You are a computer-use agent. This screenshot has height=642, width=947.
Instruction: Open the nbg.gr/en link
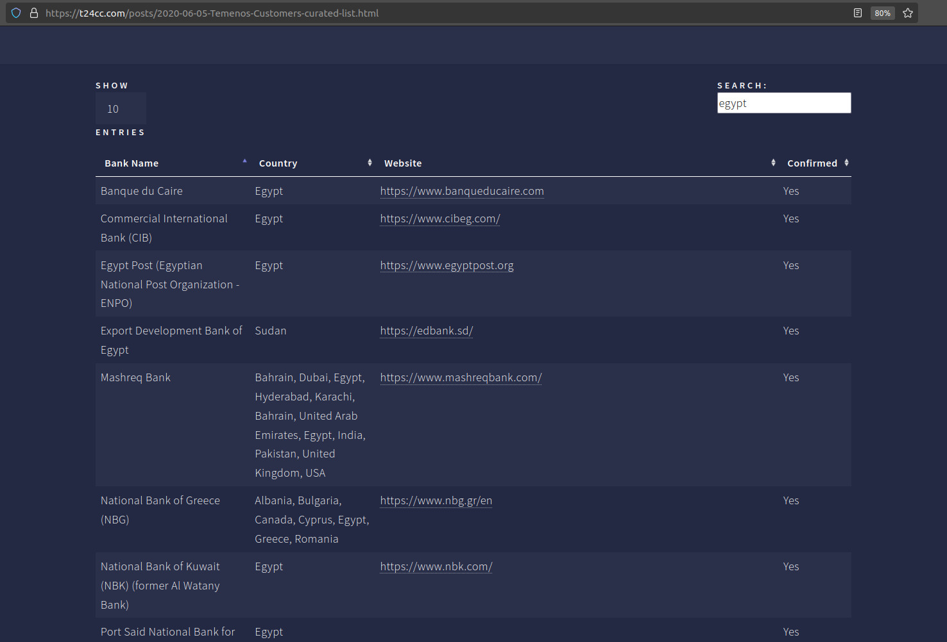click(x=436, y=500)
